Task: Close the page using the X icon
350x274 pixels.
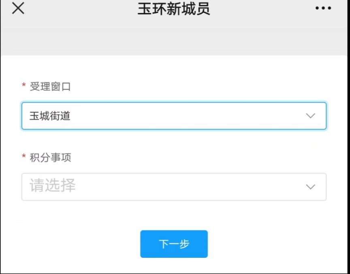Action: coord(18,8)
